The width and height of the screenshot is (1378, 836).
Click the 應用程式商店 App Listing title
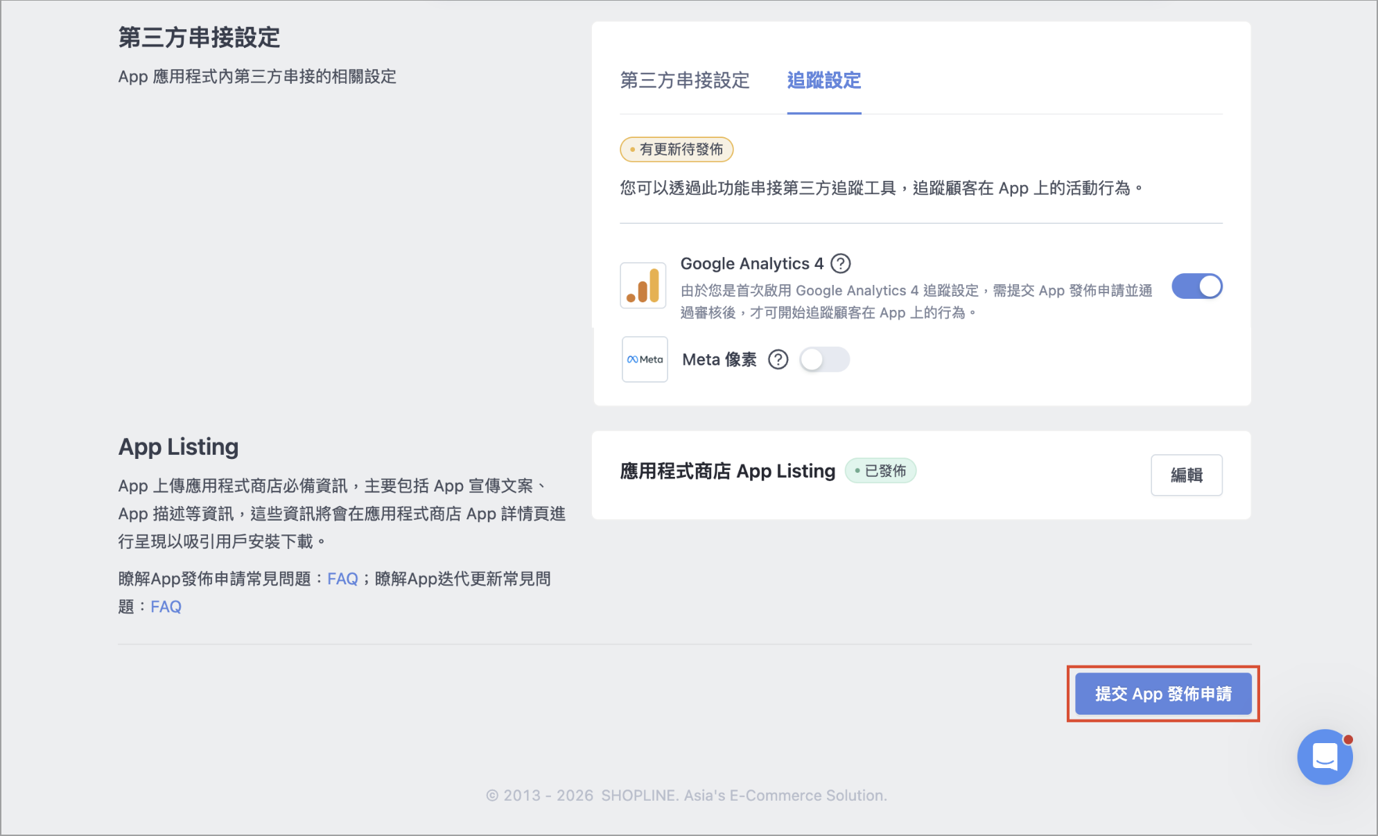coord(728,471)
